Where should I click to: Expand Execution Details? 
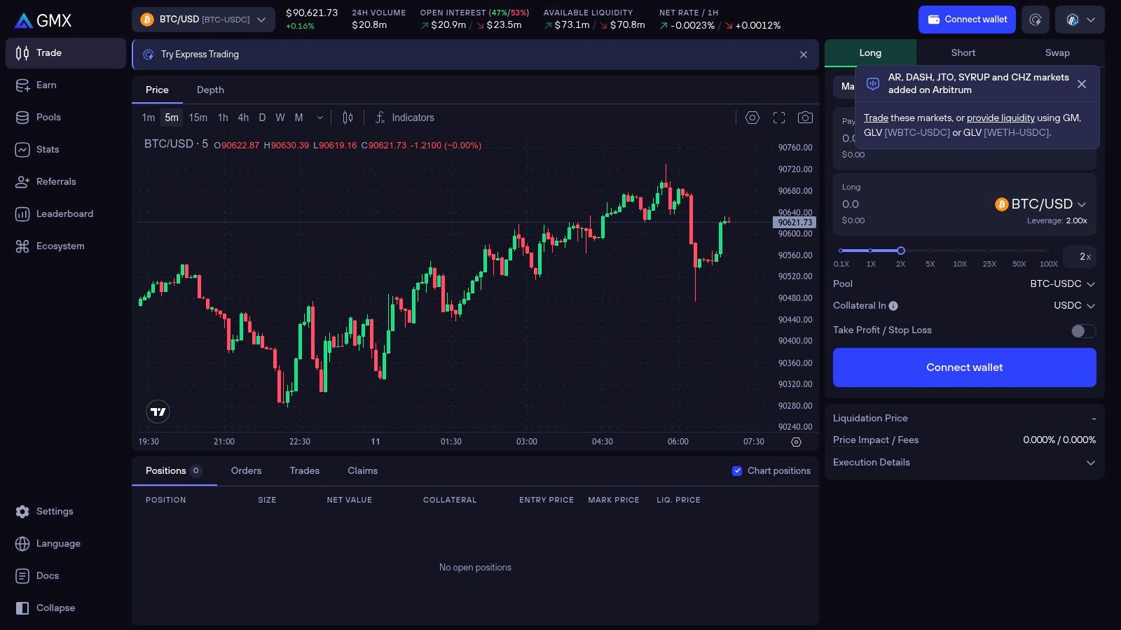964,463
